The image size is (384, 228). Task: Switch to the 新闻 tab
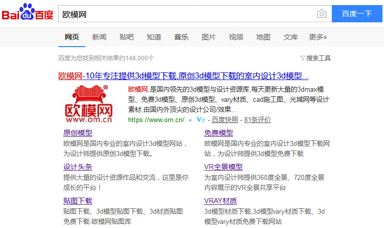99,37
